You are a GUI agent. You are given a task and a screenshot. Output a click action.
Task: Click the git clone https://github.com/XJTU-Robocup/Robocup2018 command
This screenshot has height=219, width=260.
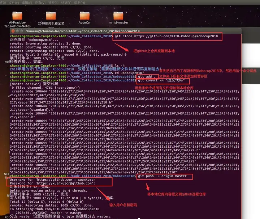(x=166, y=36)
